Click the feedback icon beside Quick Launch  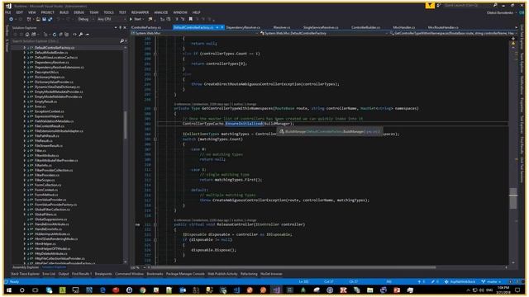(x=439, y=6)
